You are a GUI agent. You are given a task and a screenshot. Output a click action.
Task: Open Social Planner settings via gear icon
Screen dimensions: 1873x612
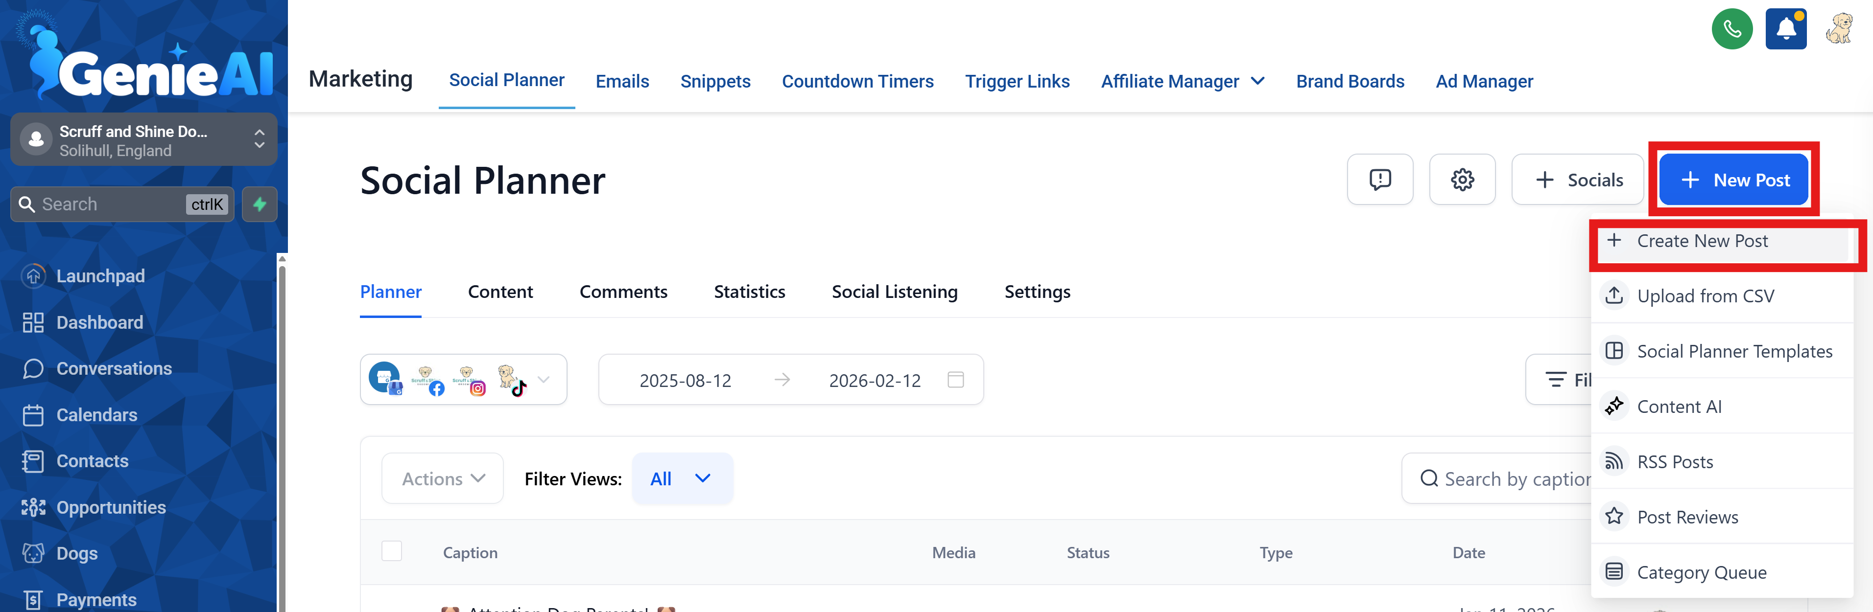tap(1462, 180)
